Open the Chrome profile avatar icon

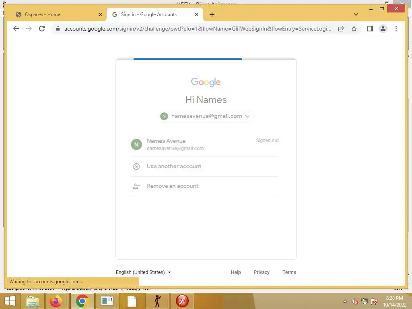383,29
